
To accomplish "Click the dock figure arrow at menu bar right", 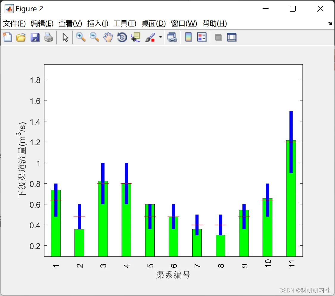I will coord(330,24).
